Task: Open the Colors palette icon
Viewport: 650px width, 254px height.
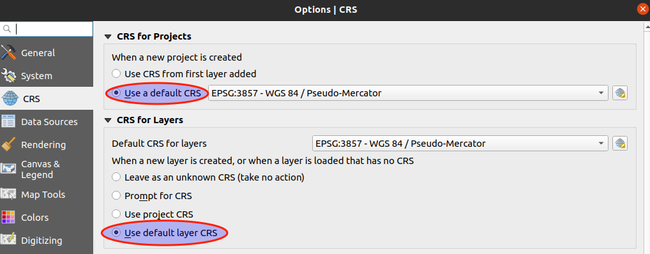Action: click(x=8, y=218)
